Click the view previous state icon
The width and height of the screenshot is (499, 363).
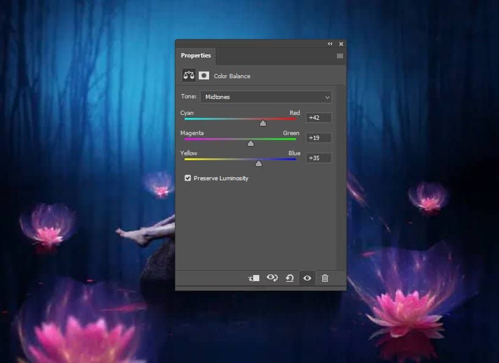pos(272,278)
